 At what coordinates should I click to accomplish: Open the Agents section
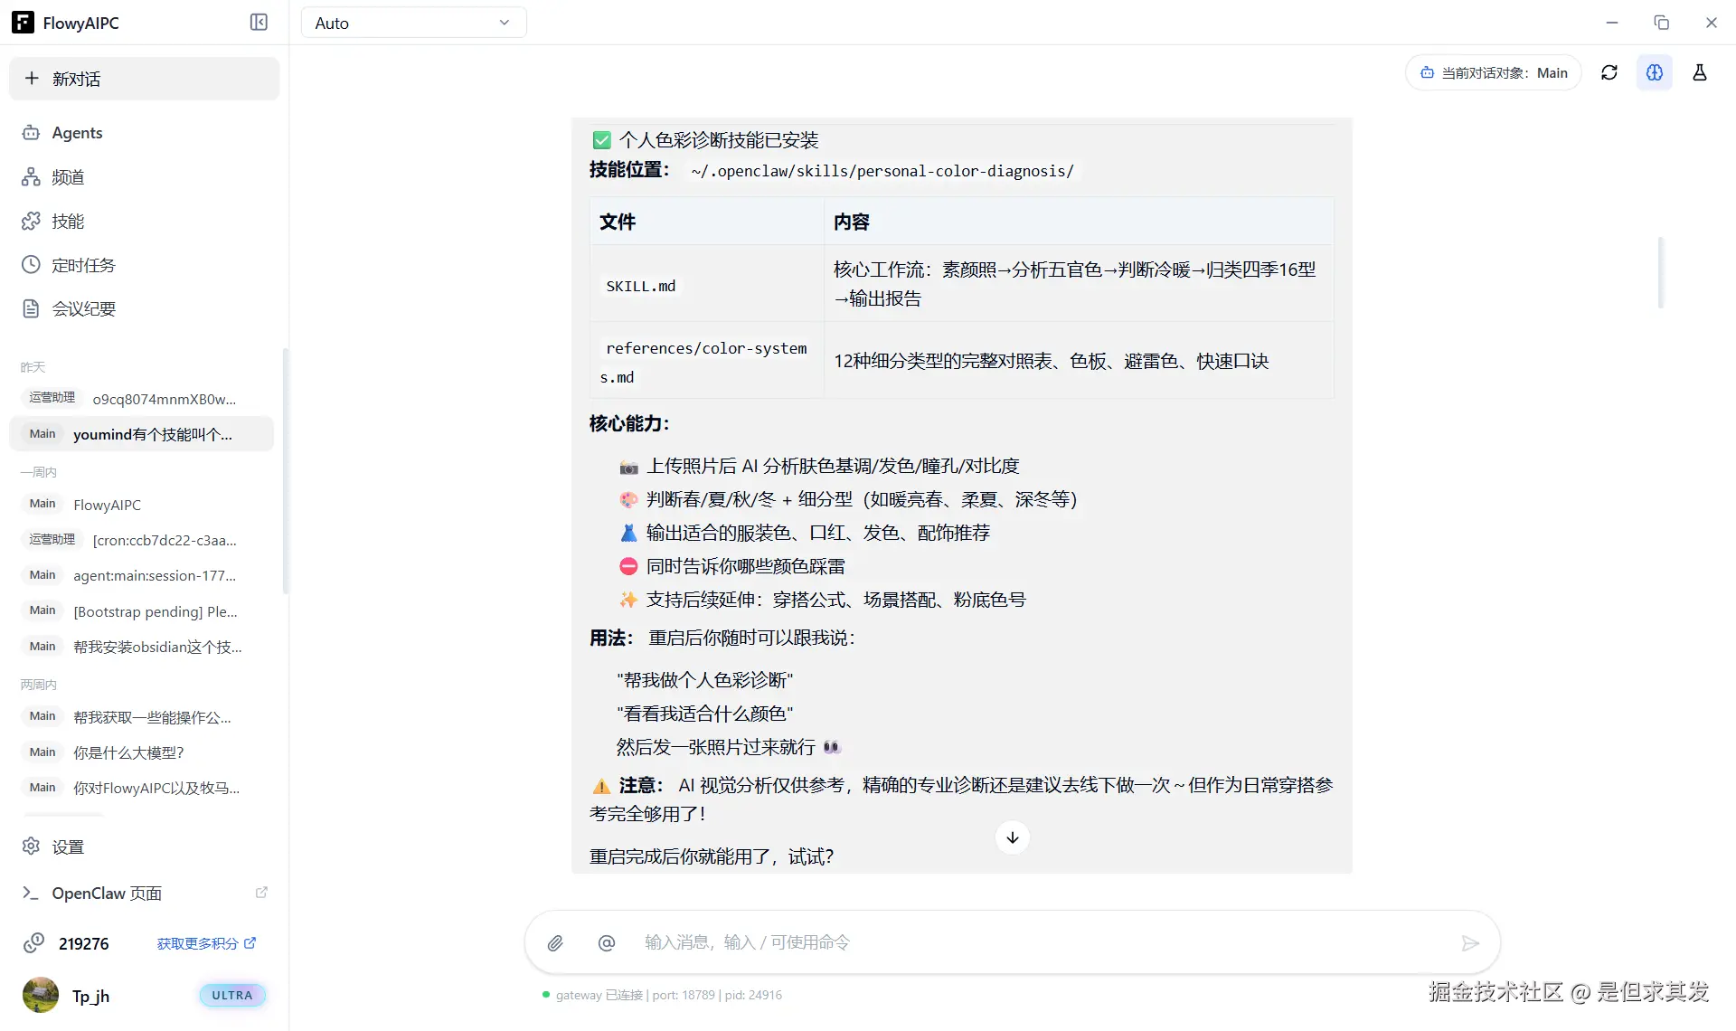point(77,133)
